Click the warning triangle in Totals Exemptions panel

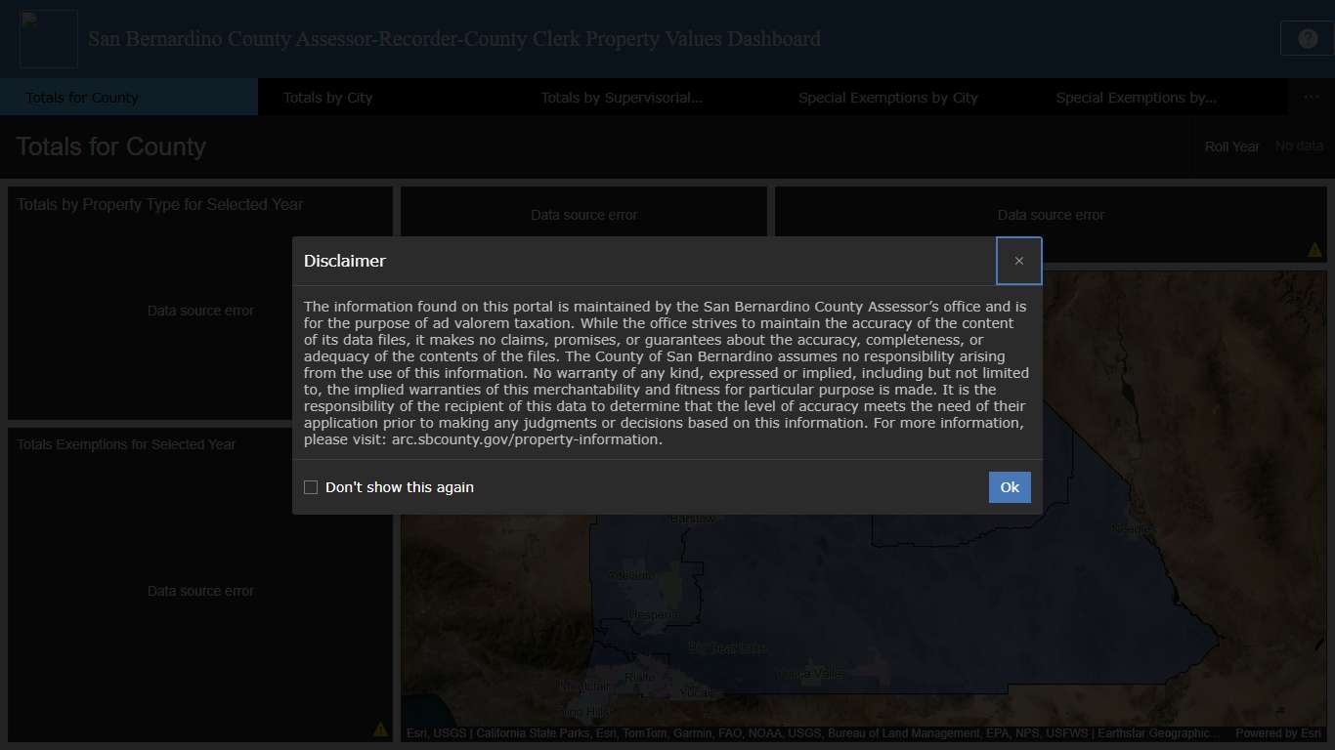380,729
